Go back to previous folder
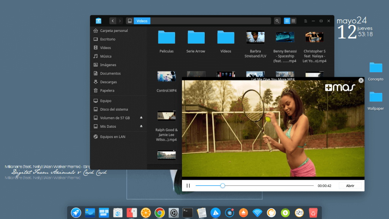Screen dimensions: 389x219 [113, 21]
